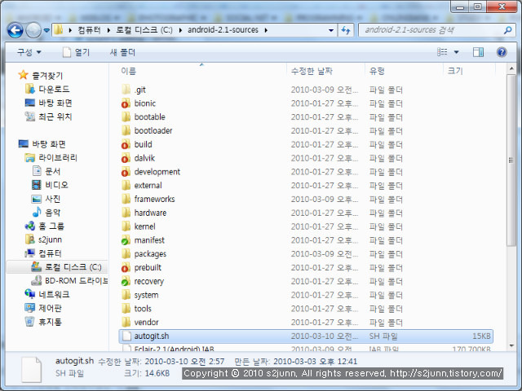Viewport: 522px width, 391px height.
Task: Select the bootloader folder icon
Action: click(126, 130)
